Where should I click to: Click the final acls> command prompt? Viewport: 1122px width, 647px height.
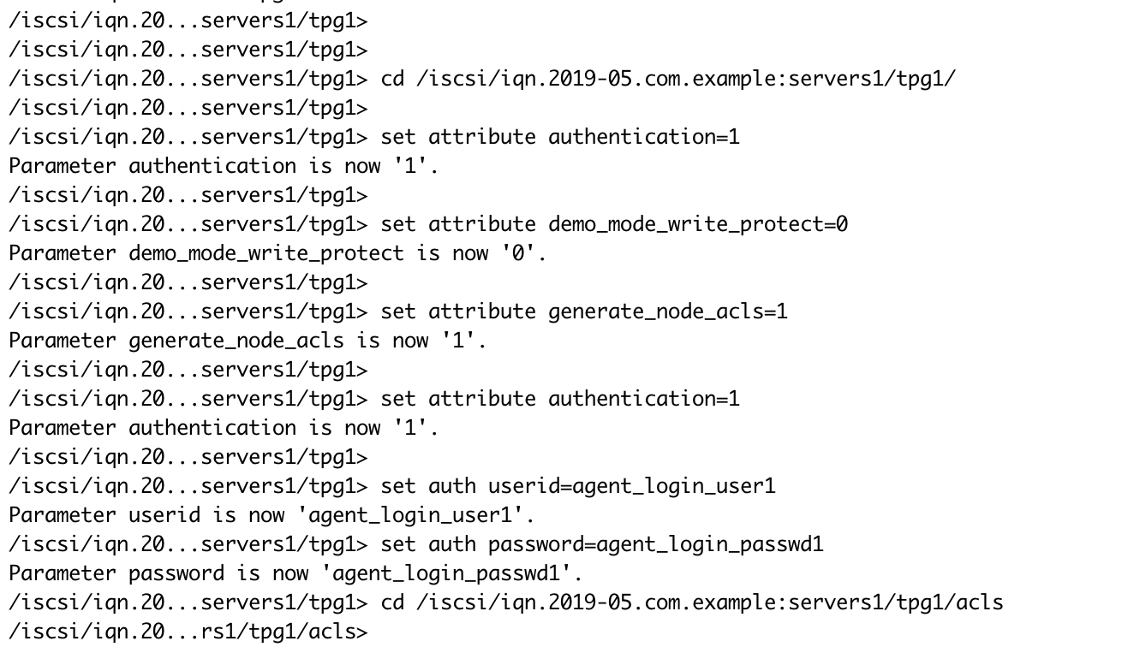(188, 632)
